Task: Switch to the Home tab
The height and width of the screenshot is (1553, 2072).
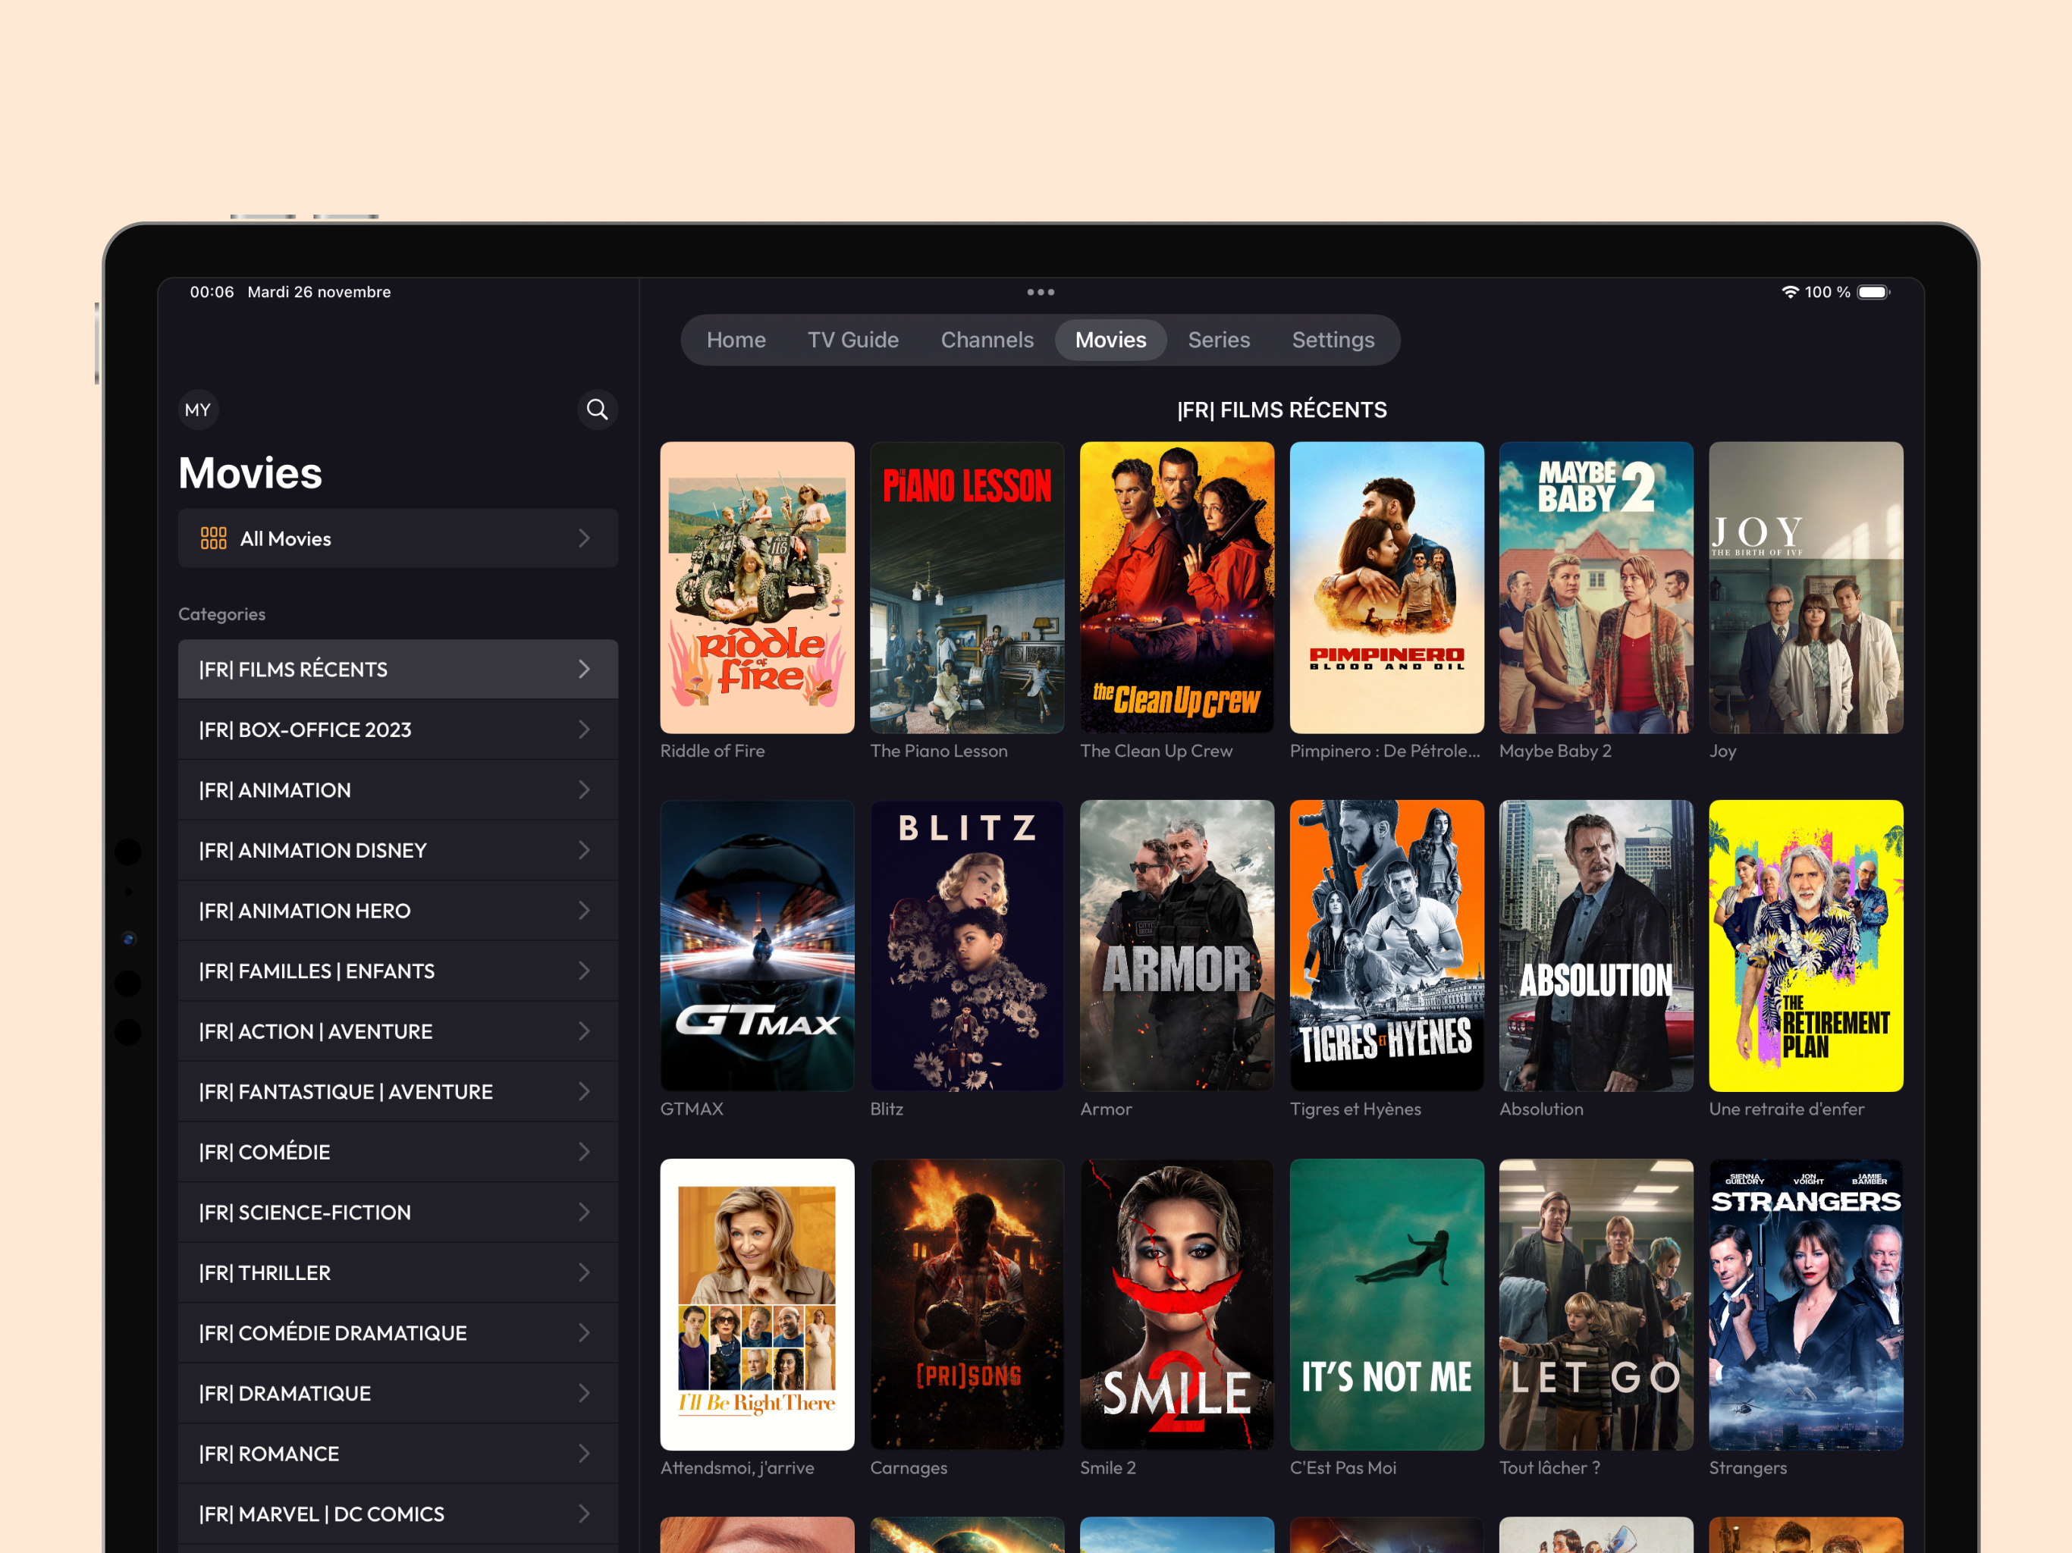Action: 736,340
